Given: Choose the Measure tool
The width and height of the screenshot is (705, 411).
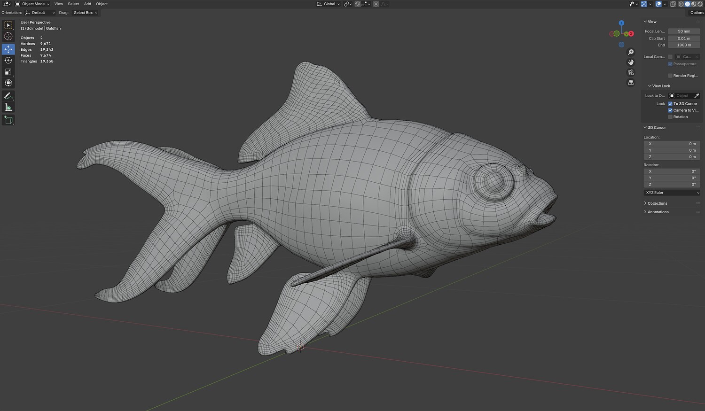Looking at the screenshot, I should coord(8,107).
